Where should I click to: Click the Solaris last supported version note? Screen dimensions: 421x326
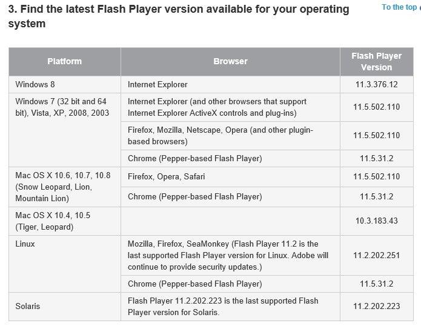[x=230, y=307]
